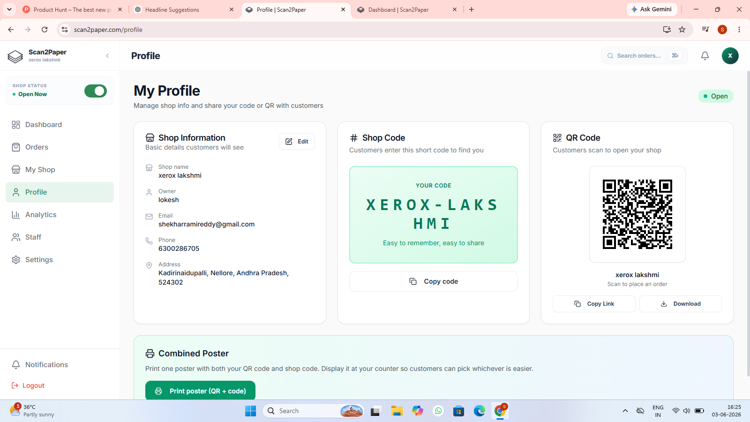Toggle the Shop Status switch
Viewport: 750px width, 422px height.
pyautogui.click(x=96, y=91)
